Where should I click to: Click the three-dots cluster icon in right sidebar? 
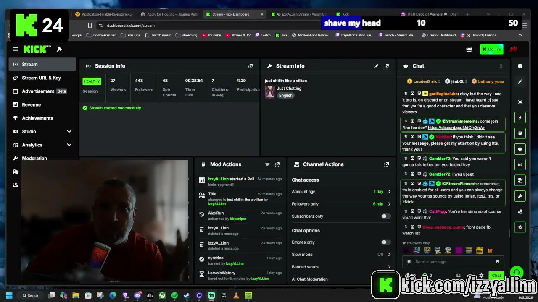coord(520,212)
